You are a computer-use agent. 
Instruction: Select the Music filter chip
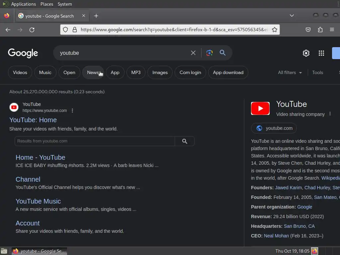[x=45, y=72]
